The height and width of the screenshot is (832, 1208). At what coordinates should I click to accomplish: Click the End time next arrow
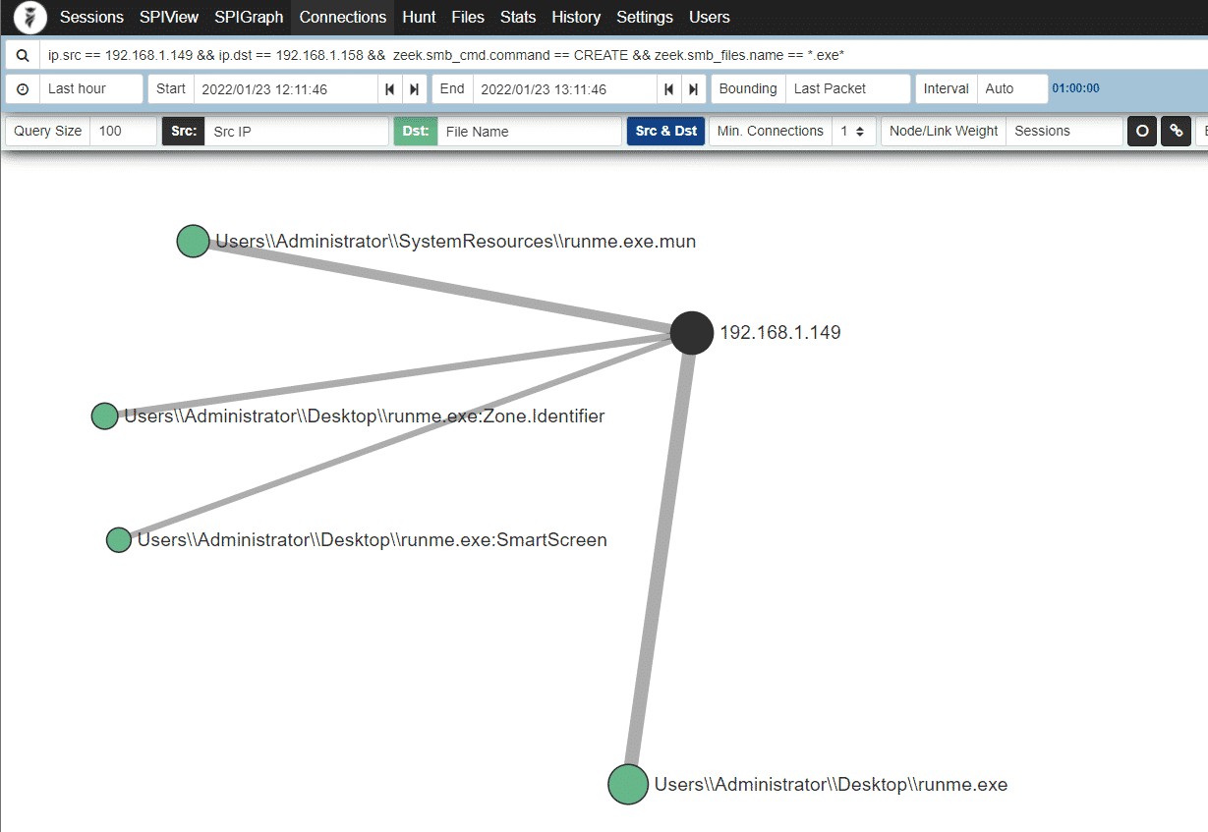tap(694, 88)
